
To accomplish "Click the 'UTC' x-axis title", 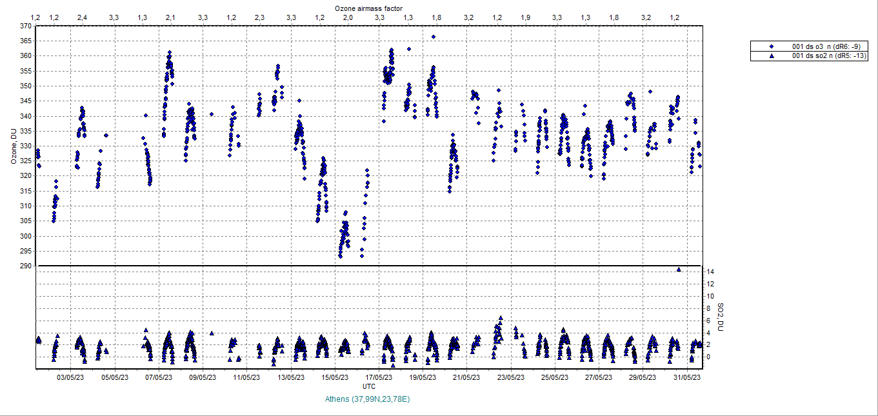I will 369,386.
